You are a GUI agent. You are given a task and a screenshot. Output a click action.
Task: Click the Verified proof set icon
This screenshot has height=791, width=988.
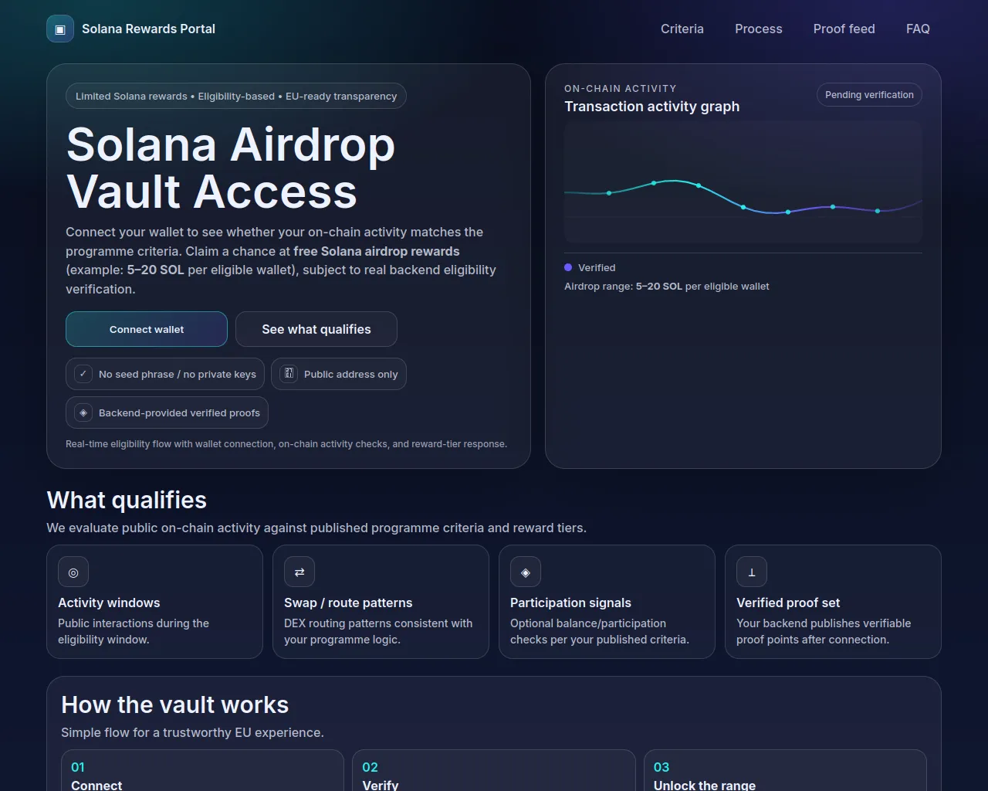click(752, 572)
